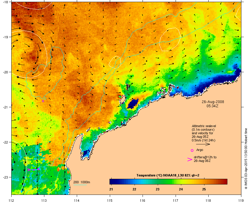Click the longitude axis label 117
250x202 pixels.
176,201
